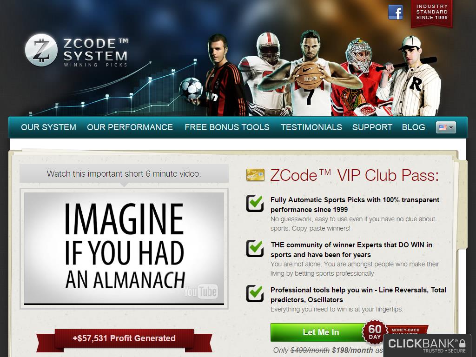This screenshot has height=357, width=476.
Task: Go to the Testimonials page
Action: tap(311, 127)
